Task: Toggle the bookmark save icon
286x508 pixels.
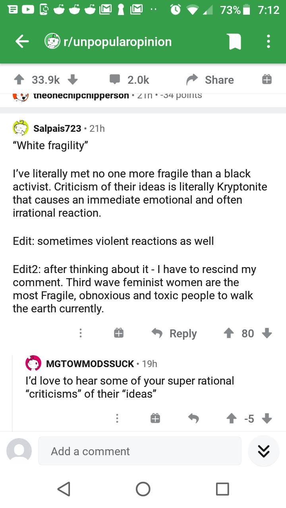Action: point(234,42)
